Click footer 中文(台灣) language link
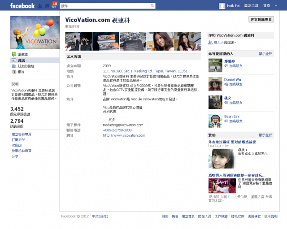Image resolution: width=287 pixels, height=229 pixels. pyautogui.click(x=100, y=216)
